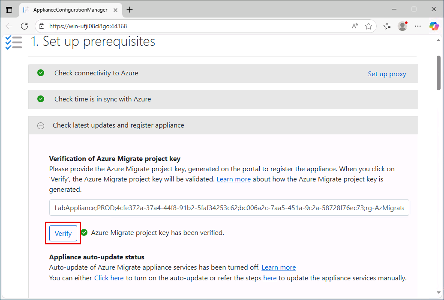The width and height of the screenshot is (444, 300).
Task: Close the ApplianceConfigurationManager tab
Action: 116,10
